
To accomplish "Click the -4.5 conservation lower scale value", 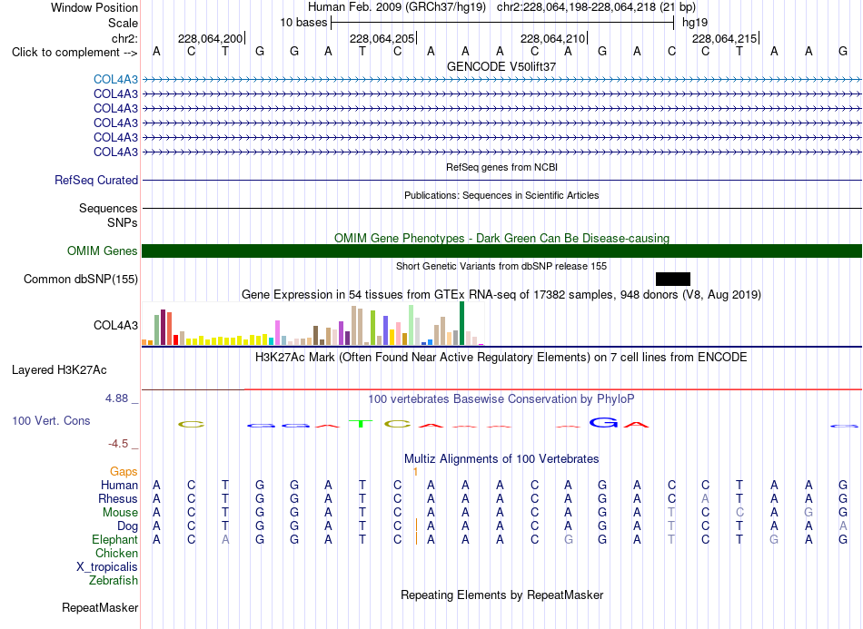I will click(x=118, y=444).
